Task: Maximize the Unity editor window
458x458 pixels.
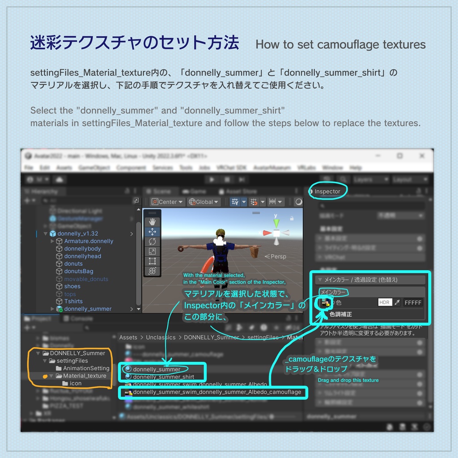Action: [x=399, y=156]
